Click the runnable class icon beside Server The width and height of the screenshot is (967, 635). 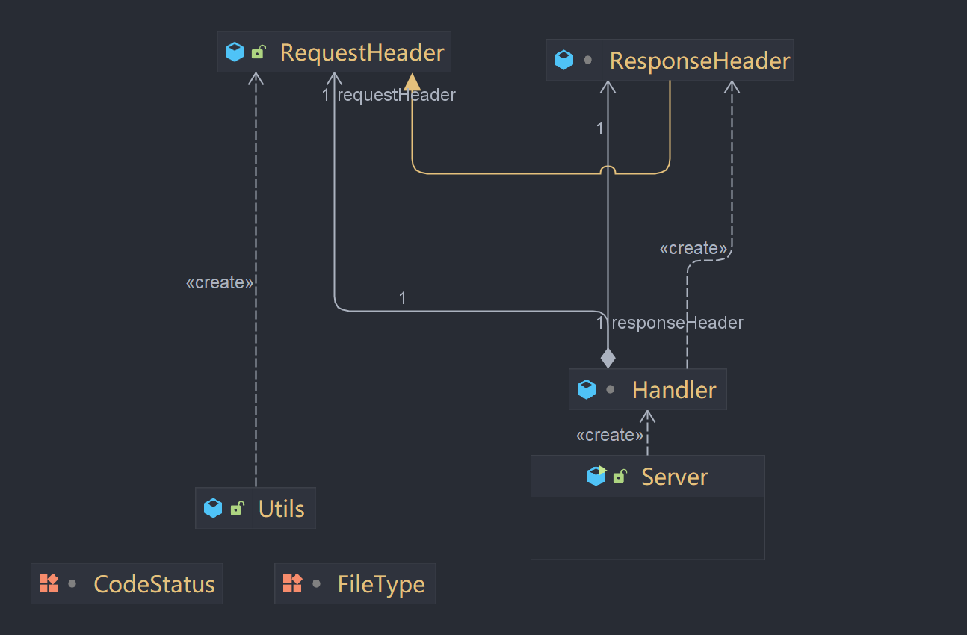point(596,476)
